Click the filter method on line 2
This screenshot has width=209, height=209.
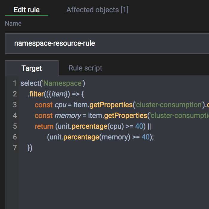coord(36,94)
